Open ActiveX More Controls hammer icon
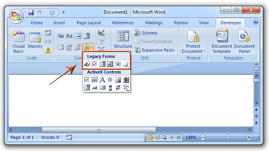This screenshot has width=269, height=151. click(x=126, y=88)
